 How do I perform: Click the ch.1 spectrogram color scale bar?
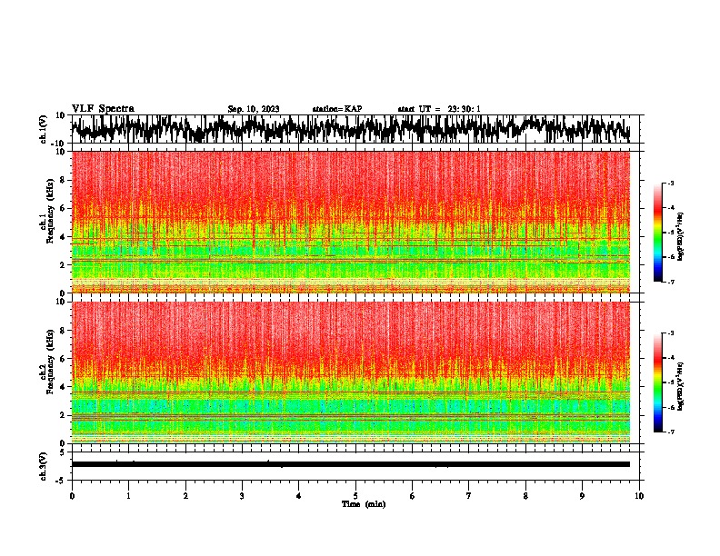(x=657, y=233)
